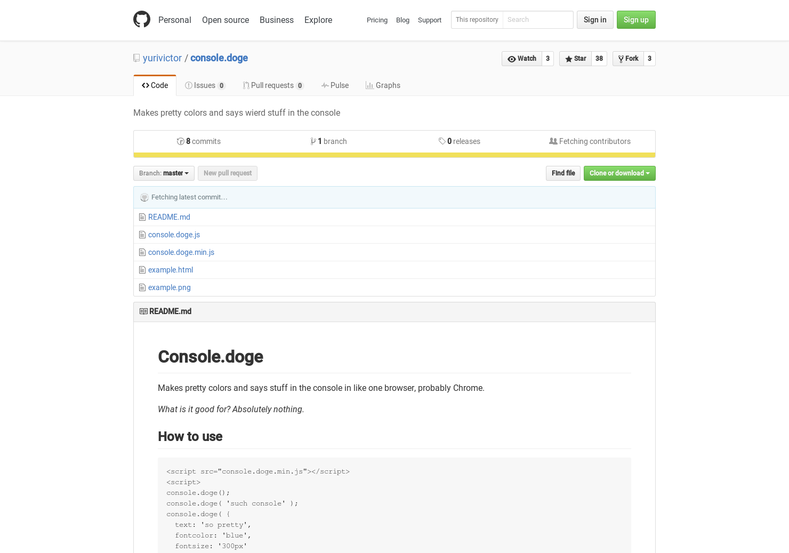The image size is (789, 553).
Task: Open the Explore menu item
Action: pos(318,20)
